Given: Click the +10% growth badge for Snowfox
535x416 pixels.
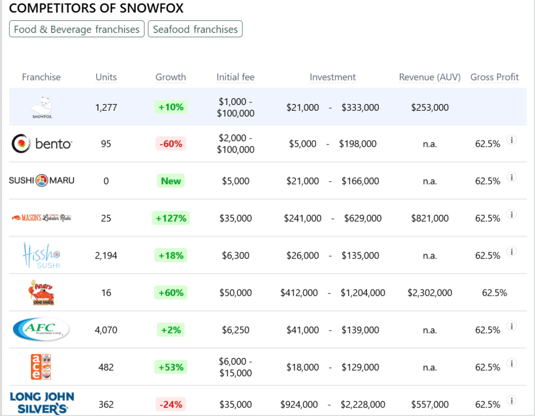Looking at the screenshot, I should click(x=171, y=107).
